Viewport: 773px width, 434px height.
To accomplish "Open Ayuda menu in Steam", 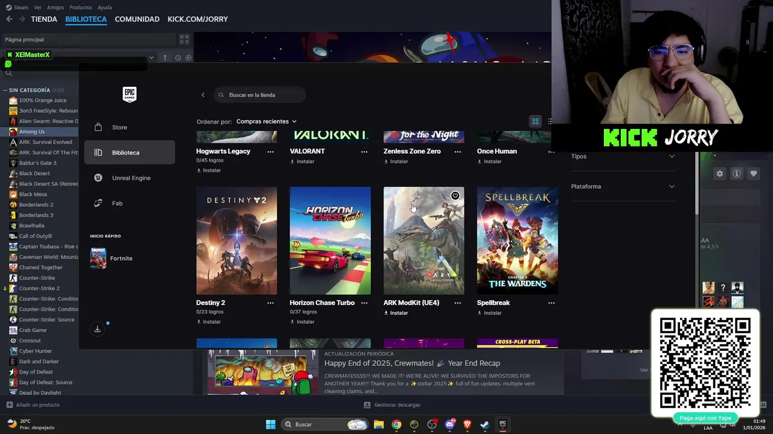I will pyautogui.click(x=104, y=7).
